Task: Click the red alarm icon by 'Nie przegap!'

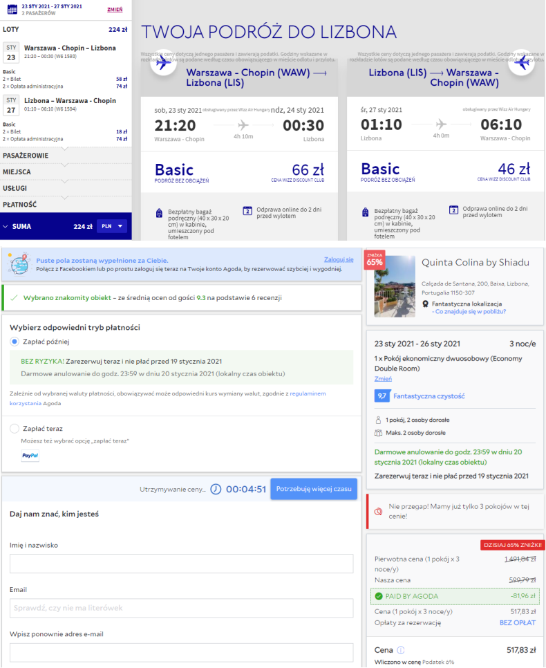Action: pos(378,511)
